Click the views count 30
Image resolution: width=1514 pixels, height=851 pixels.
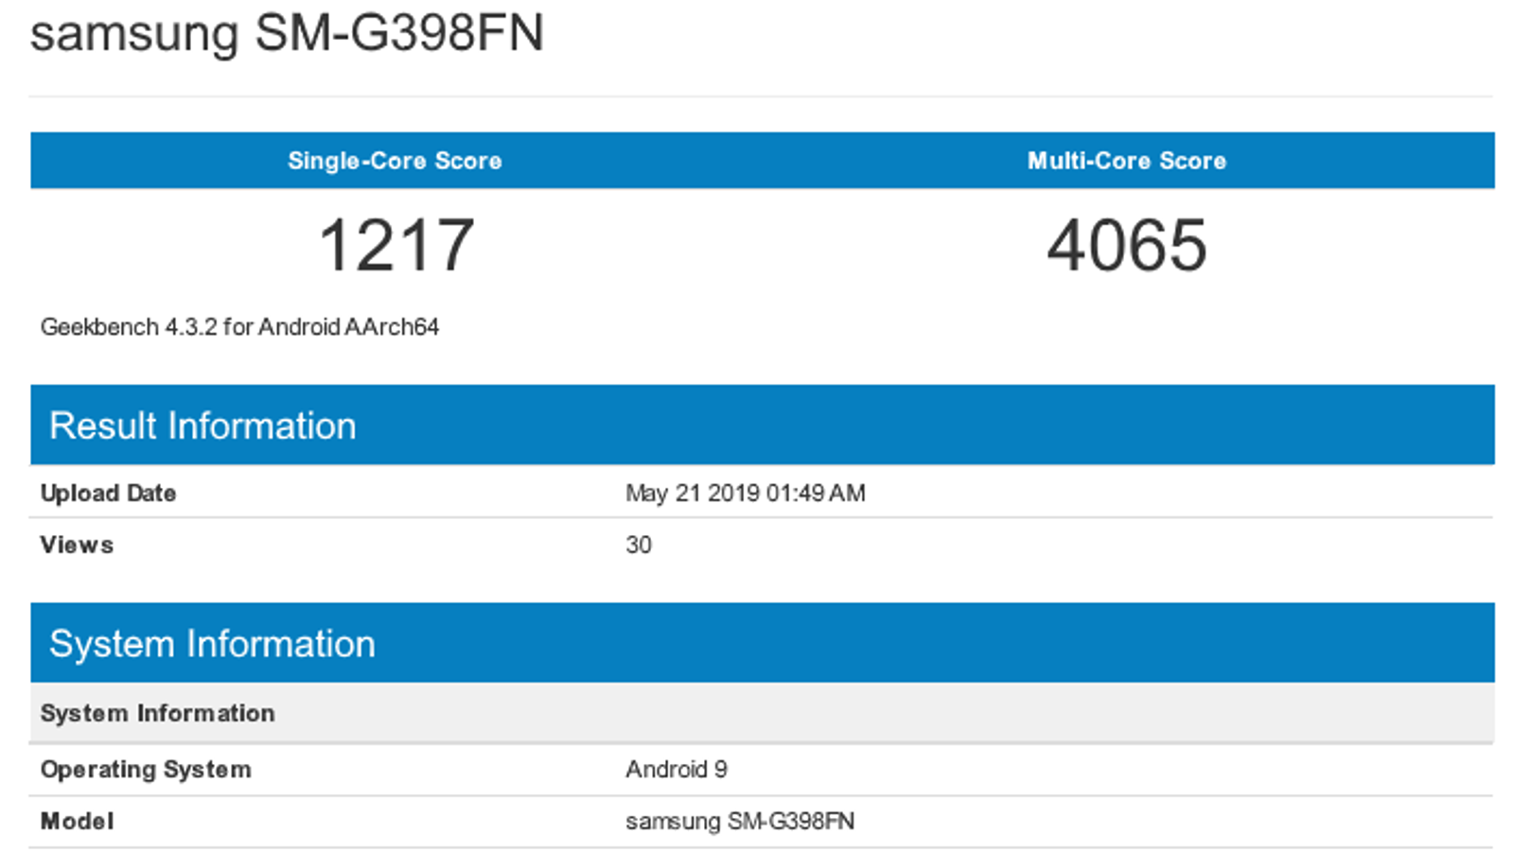(639, 545)
